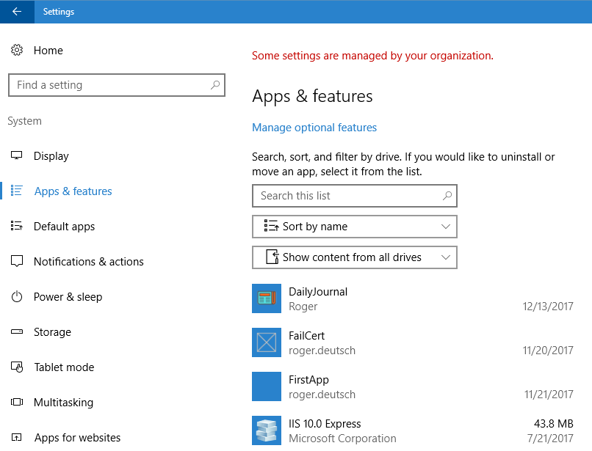Screen dimensions: 592x451
Task: Click the Tablet mode icon
Action: 17,367
